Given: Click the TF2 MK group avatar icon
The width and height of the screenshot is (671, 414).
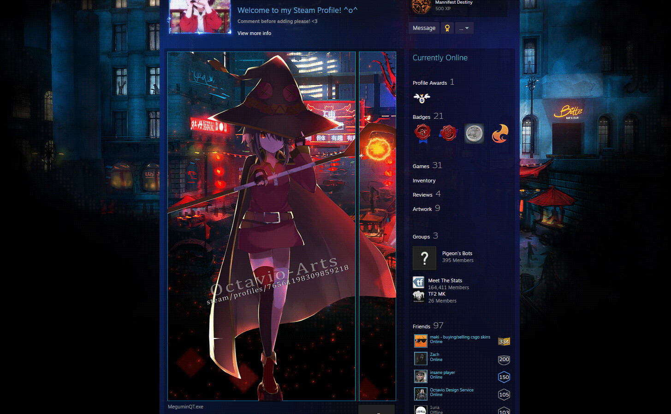Looking at the screenshot, I should click(x=418, y=296).
